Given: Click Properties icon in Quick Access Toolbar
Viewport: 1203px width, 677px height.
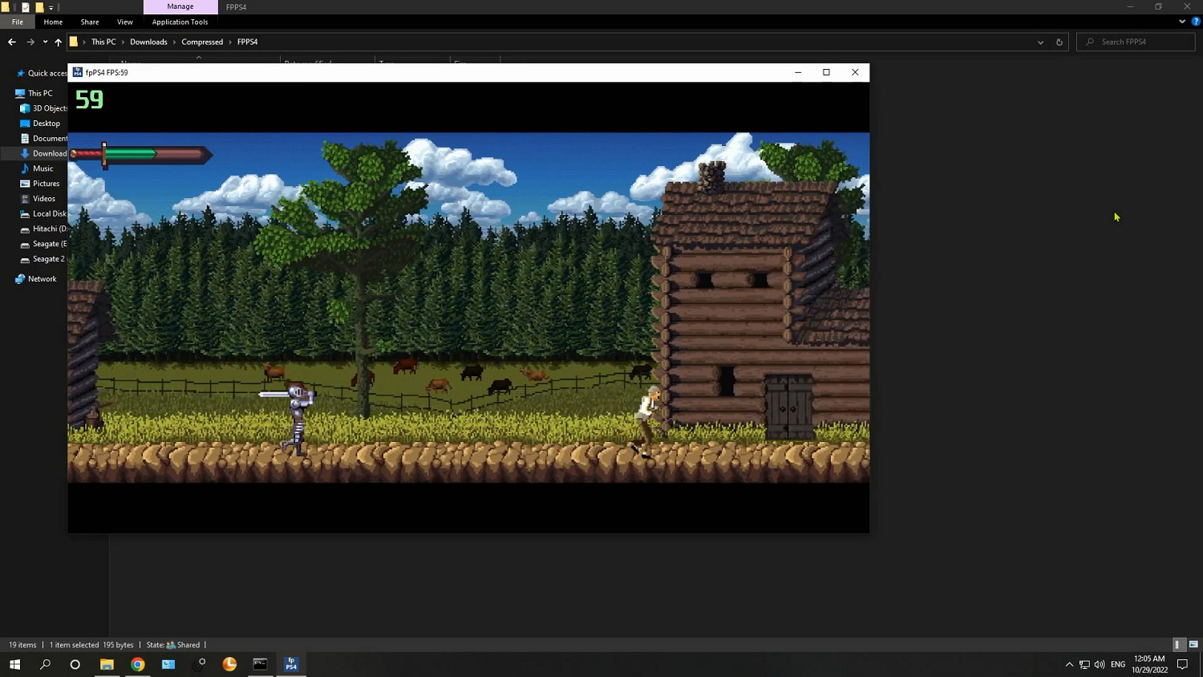Looking at the screenshot, I should point(25,7).
